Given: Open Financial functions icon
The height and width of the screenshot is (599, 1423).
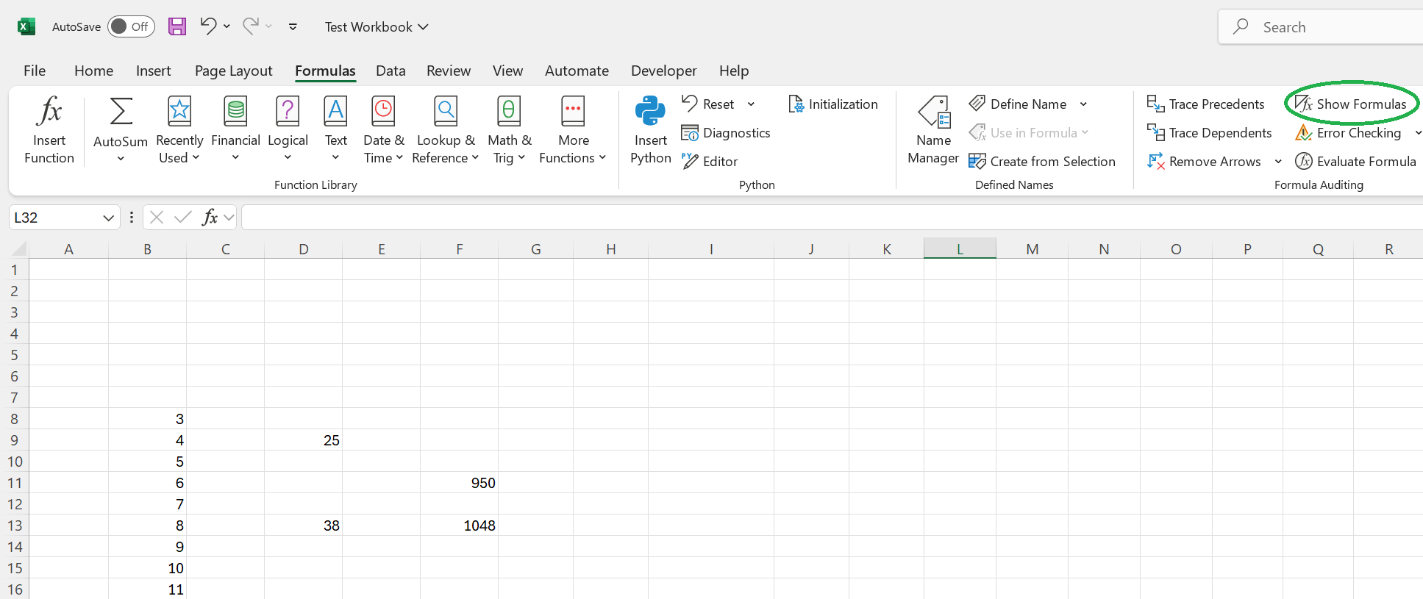Looking at the screenshot, I should point(235,111).
